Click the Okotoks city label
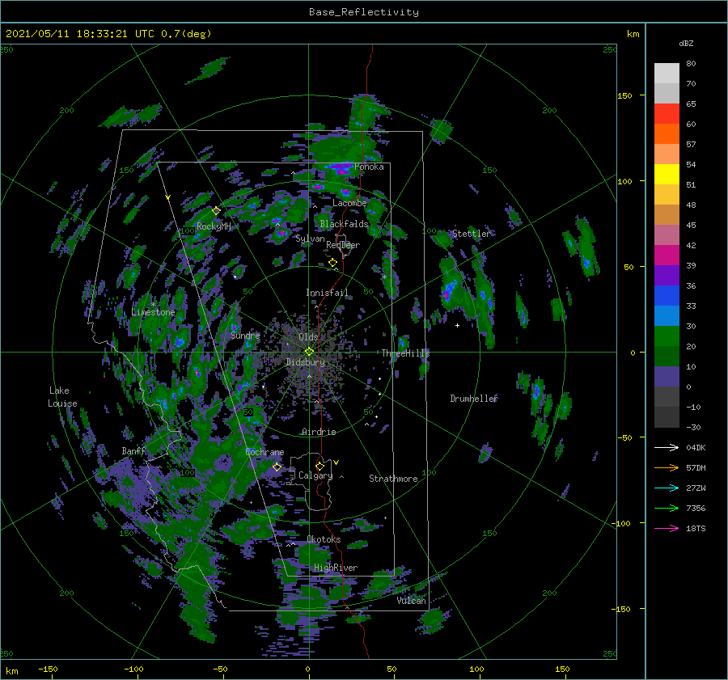This screenshot has height=680, width=728. 324,540
